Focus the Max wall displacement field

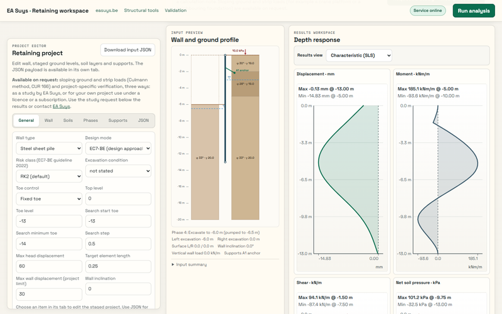click(x=49, y=294)
